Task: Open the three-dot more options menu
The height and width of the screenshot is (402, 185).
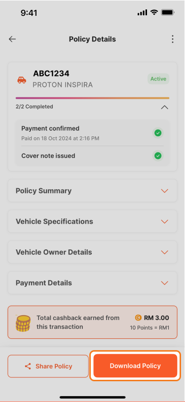Action: tap(173, 39)
